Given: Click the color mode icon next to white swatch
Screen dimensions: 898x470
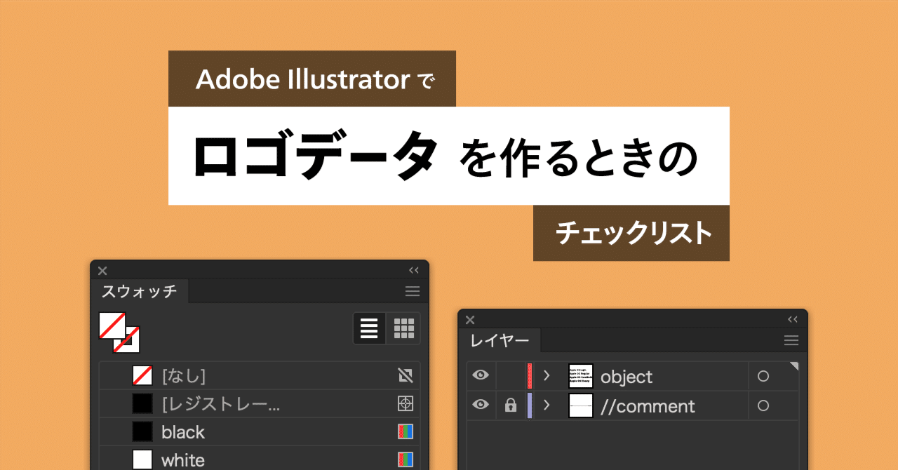Looking at the screenshot, I should (406, 459).
